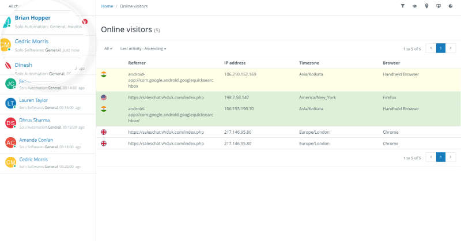Click India flag in the 106.193.190.10 row
This screenshot has height=241, width=461.
pos(104,109)
